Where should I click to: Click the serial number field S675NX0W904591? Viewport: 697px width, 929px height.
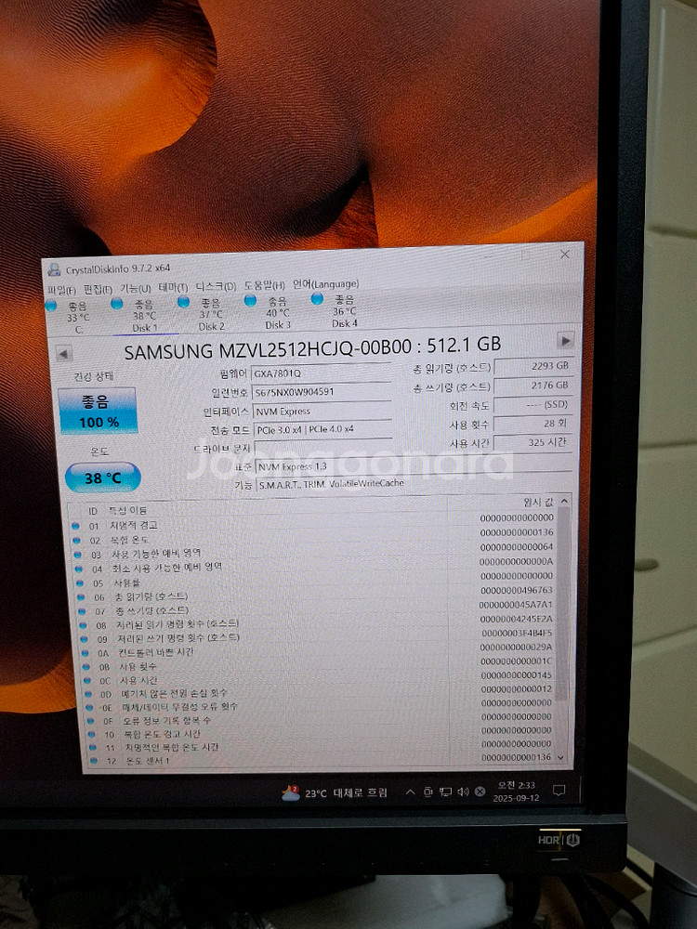click(x=322, y=392)
